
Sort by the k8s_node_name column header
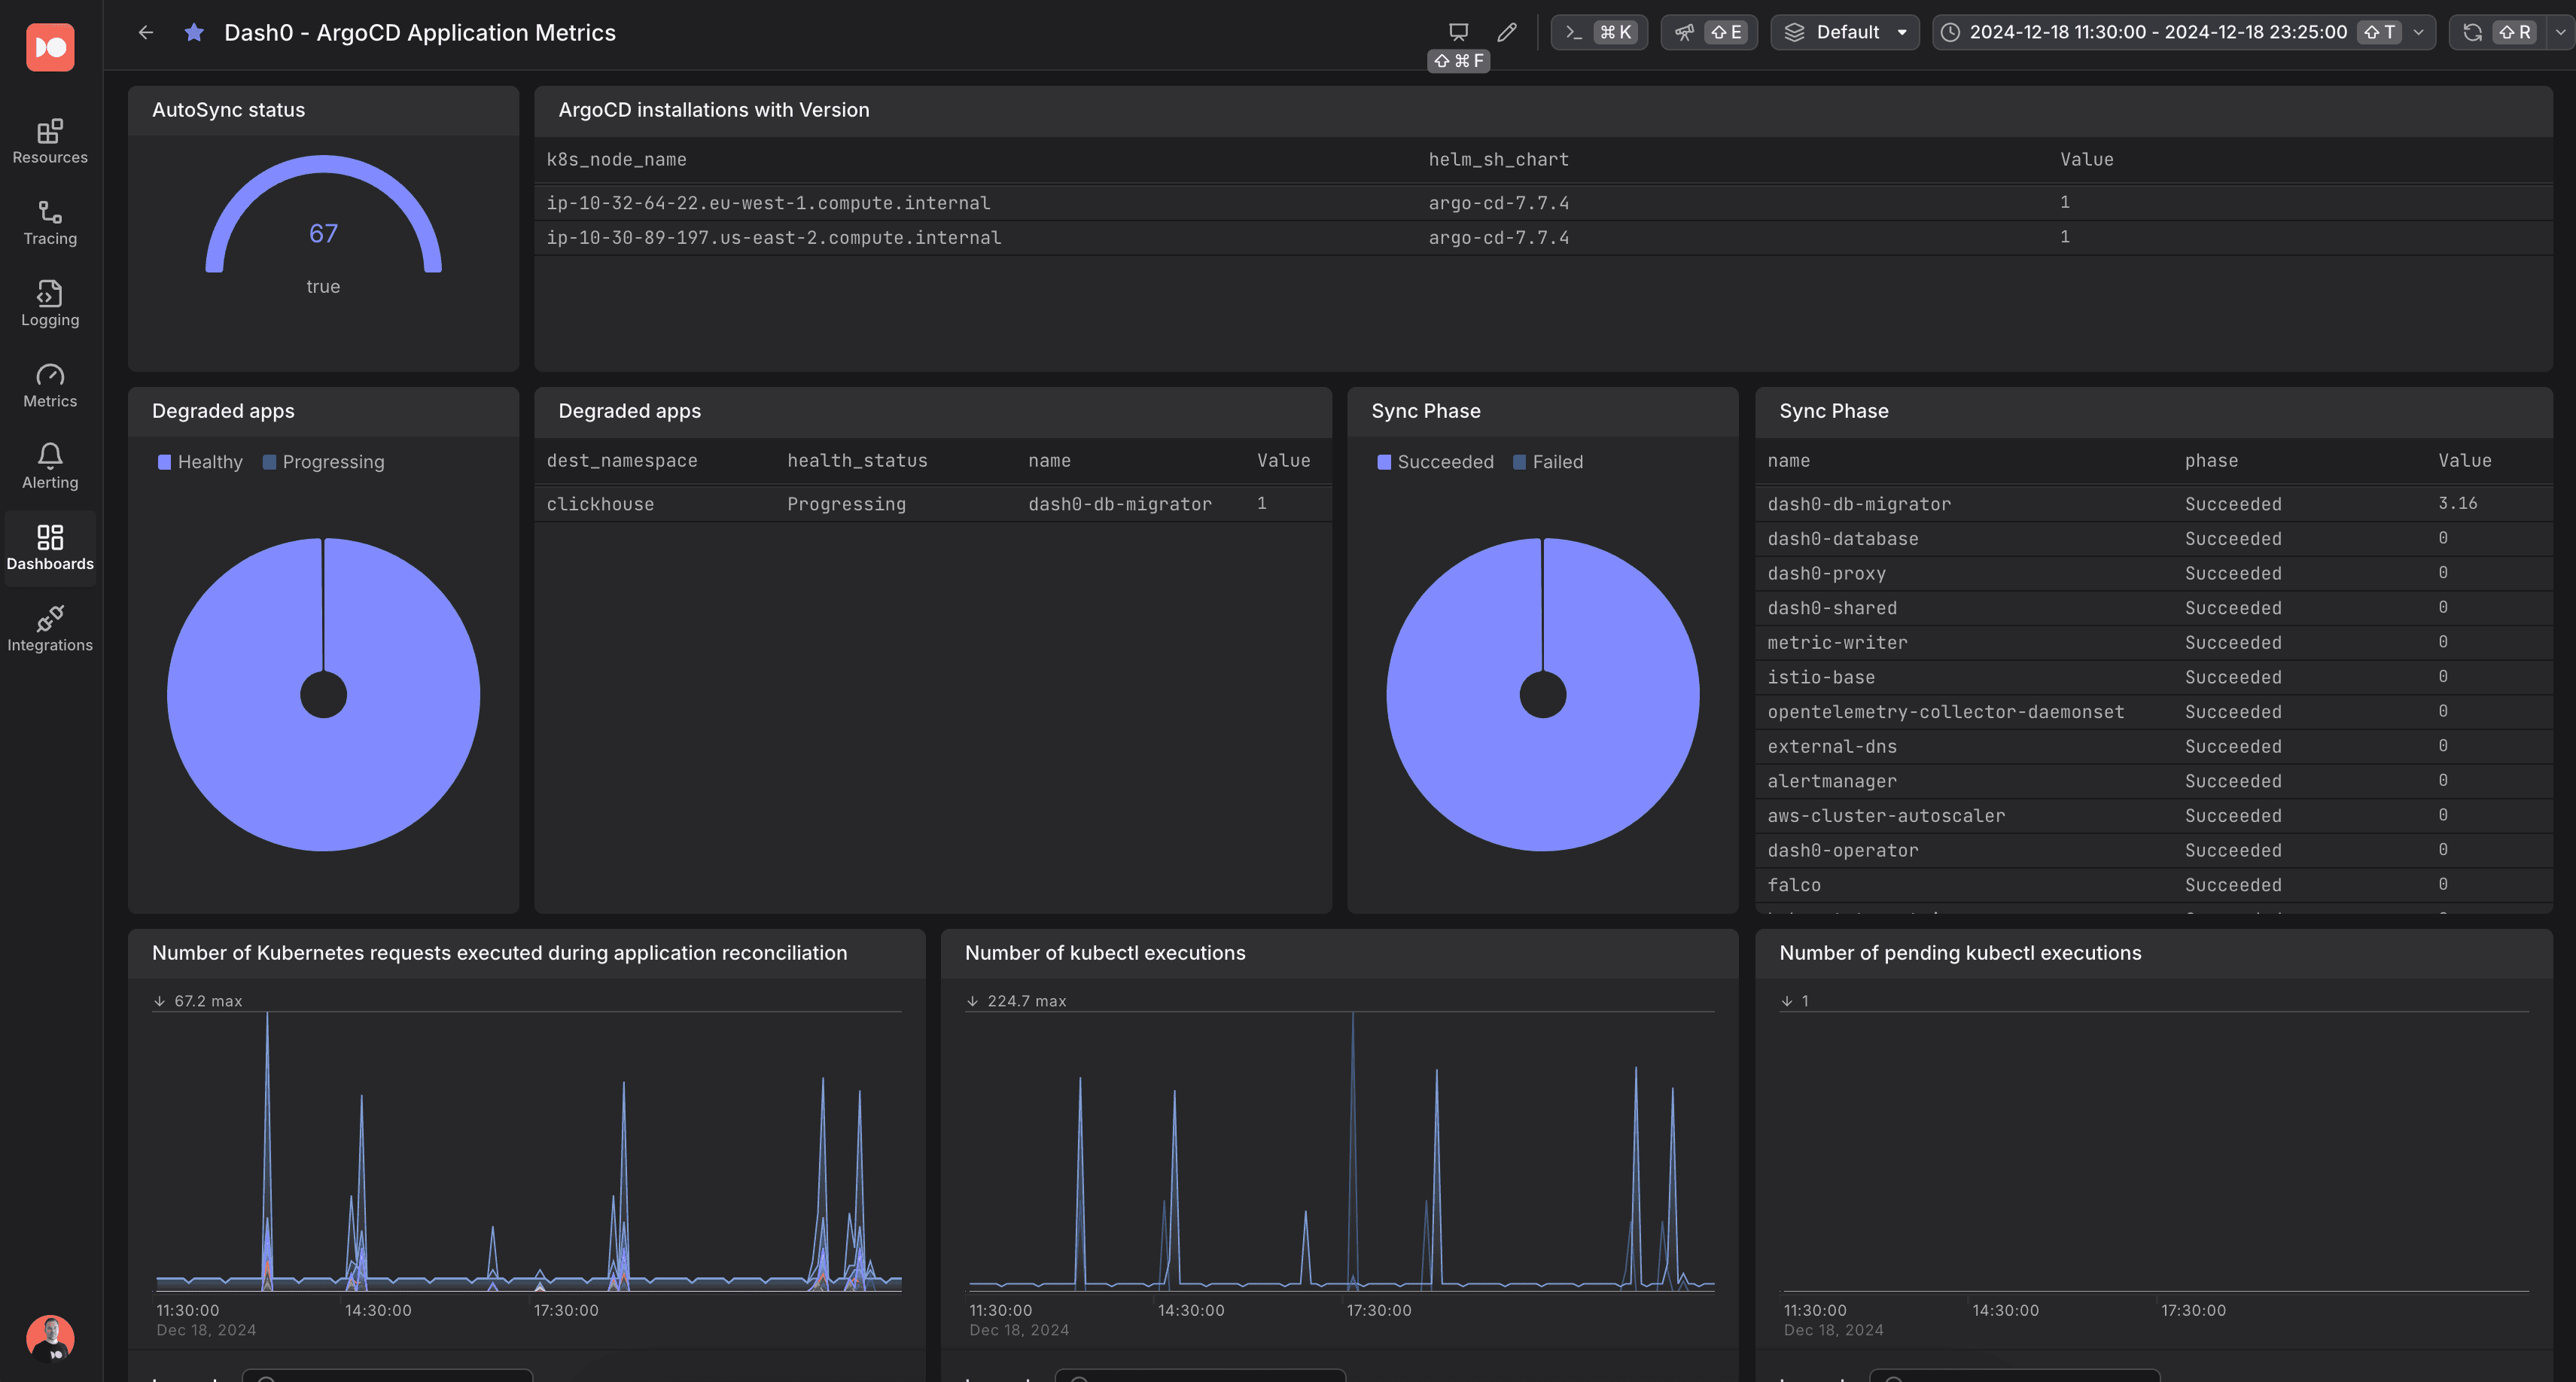[x=616, y=159]
